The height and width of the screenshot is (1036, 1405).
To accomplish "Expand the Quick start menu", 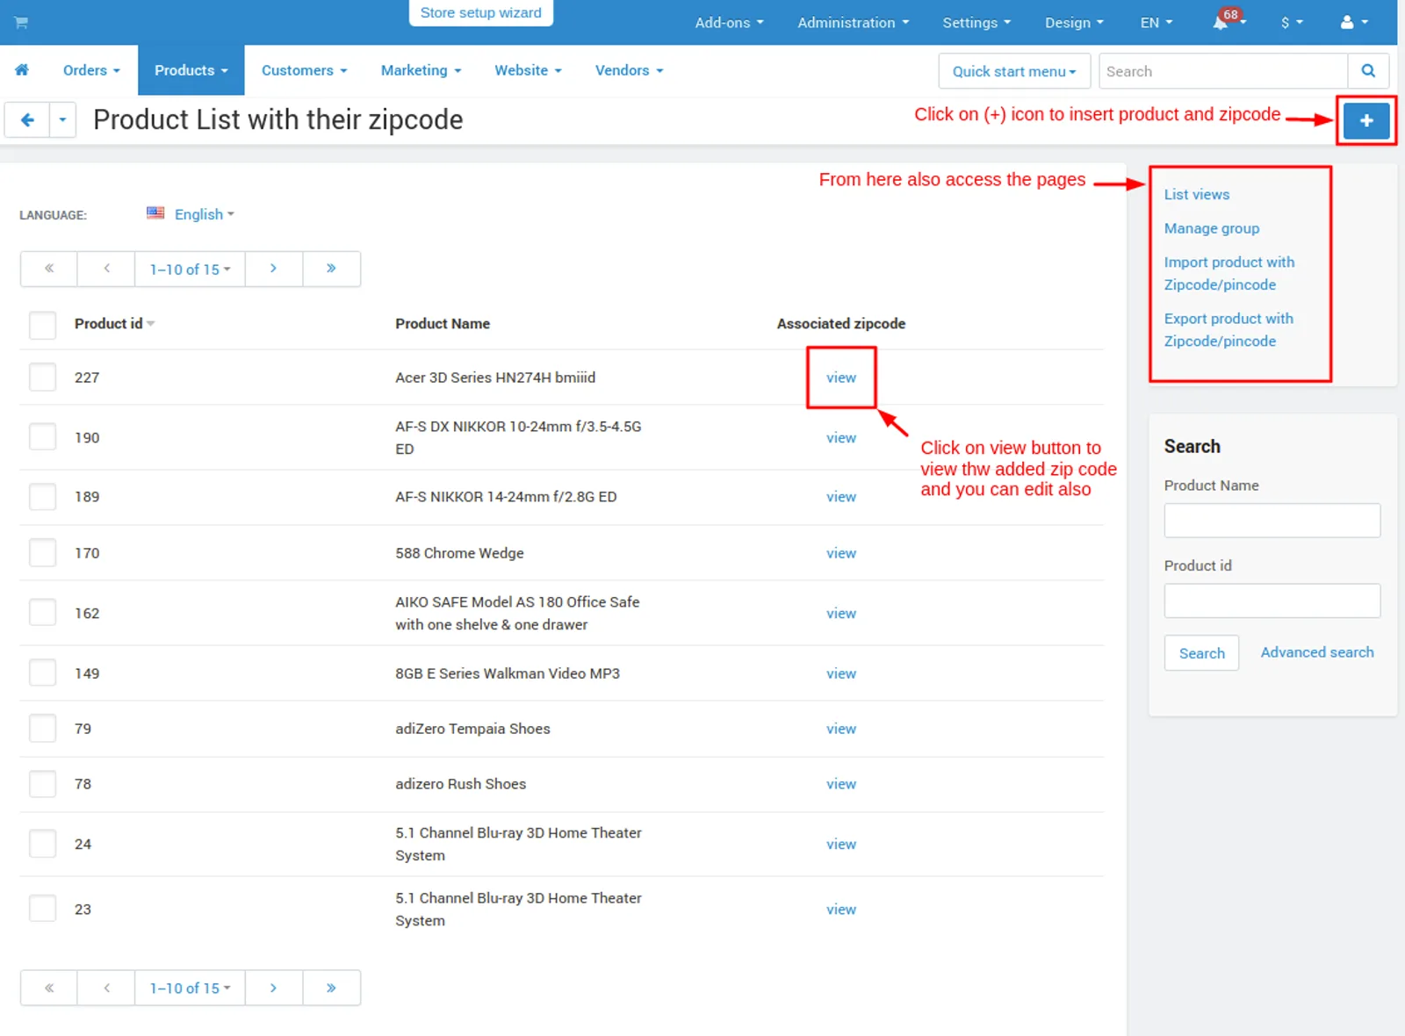I will (x=1014, y=71).
